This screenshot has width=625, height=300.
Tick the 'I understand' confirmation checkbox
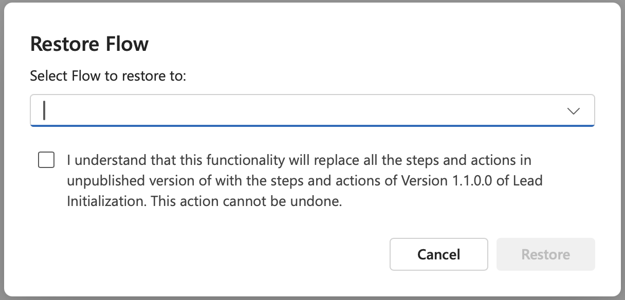click(46, 160)
